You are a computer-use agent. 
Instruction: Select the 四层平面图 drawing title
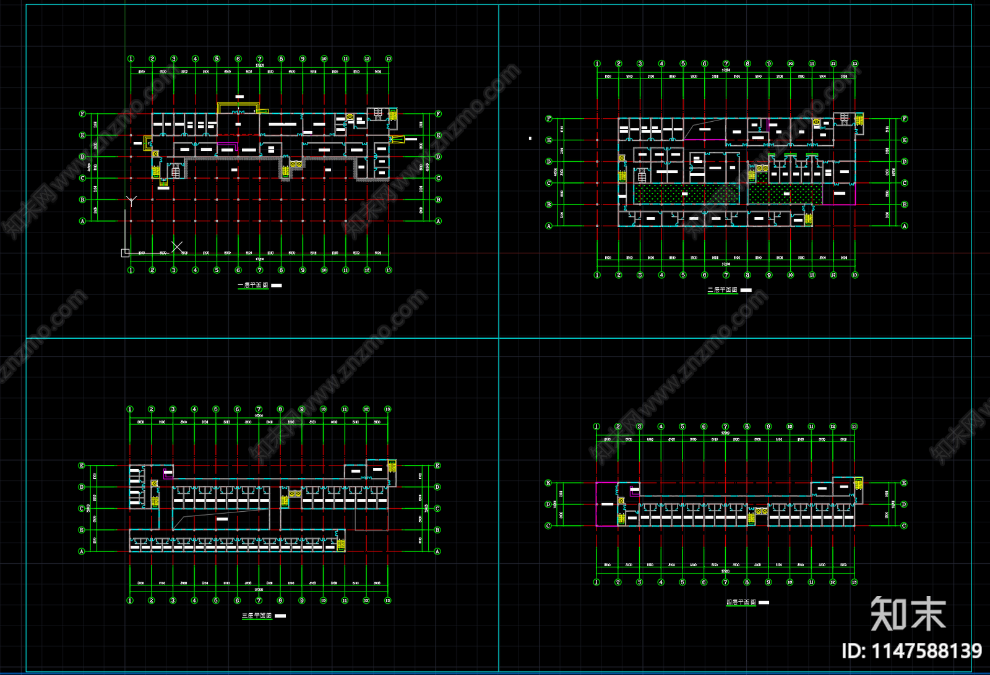point(741,602)
